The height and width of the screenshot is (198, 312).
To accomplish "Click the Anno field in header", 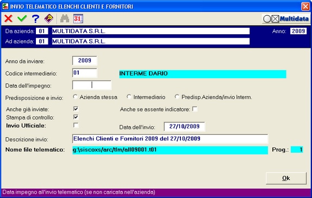I will click(298, 31).
